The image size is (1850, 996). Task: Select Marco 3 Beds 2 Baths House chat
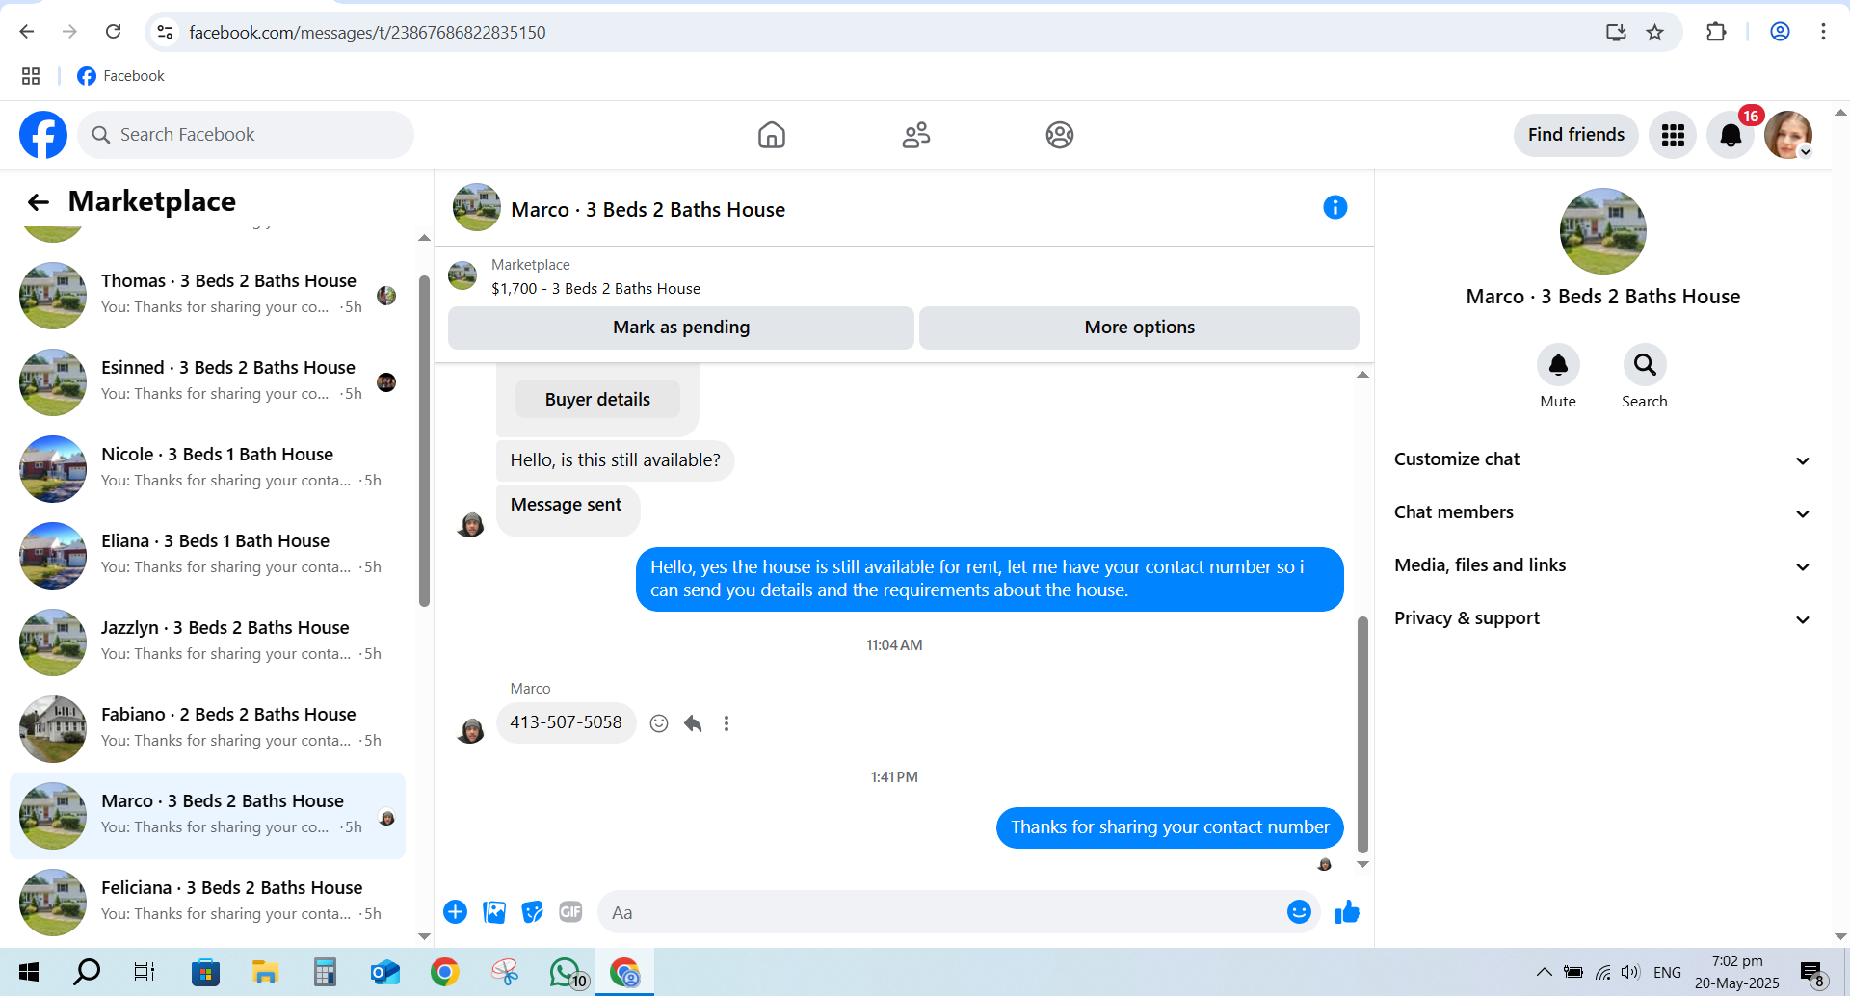[x=207, y=815]
